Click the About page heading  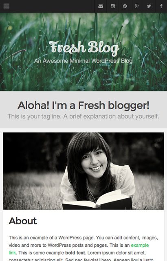pos(23,221)
